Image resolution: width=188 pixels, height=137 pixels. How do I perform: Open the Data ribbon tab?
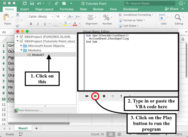coord(83,9)
